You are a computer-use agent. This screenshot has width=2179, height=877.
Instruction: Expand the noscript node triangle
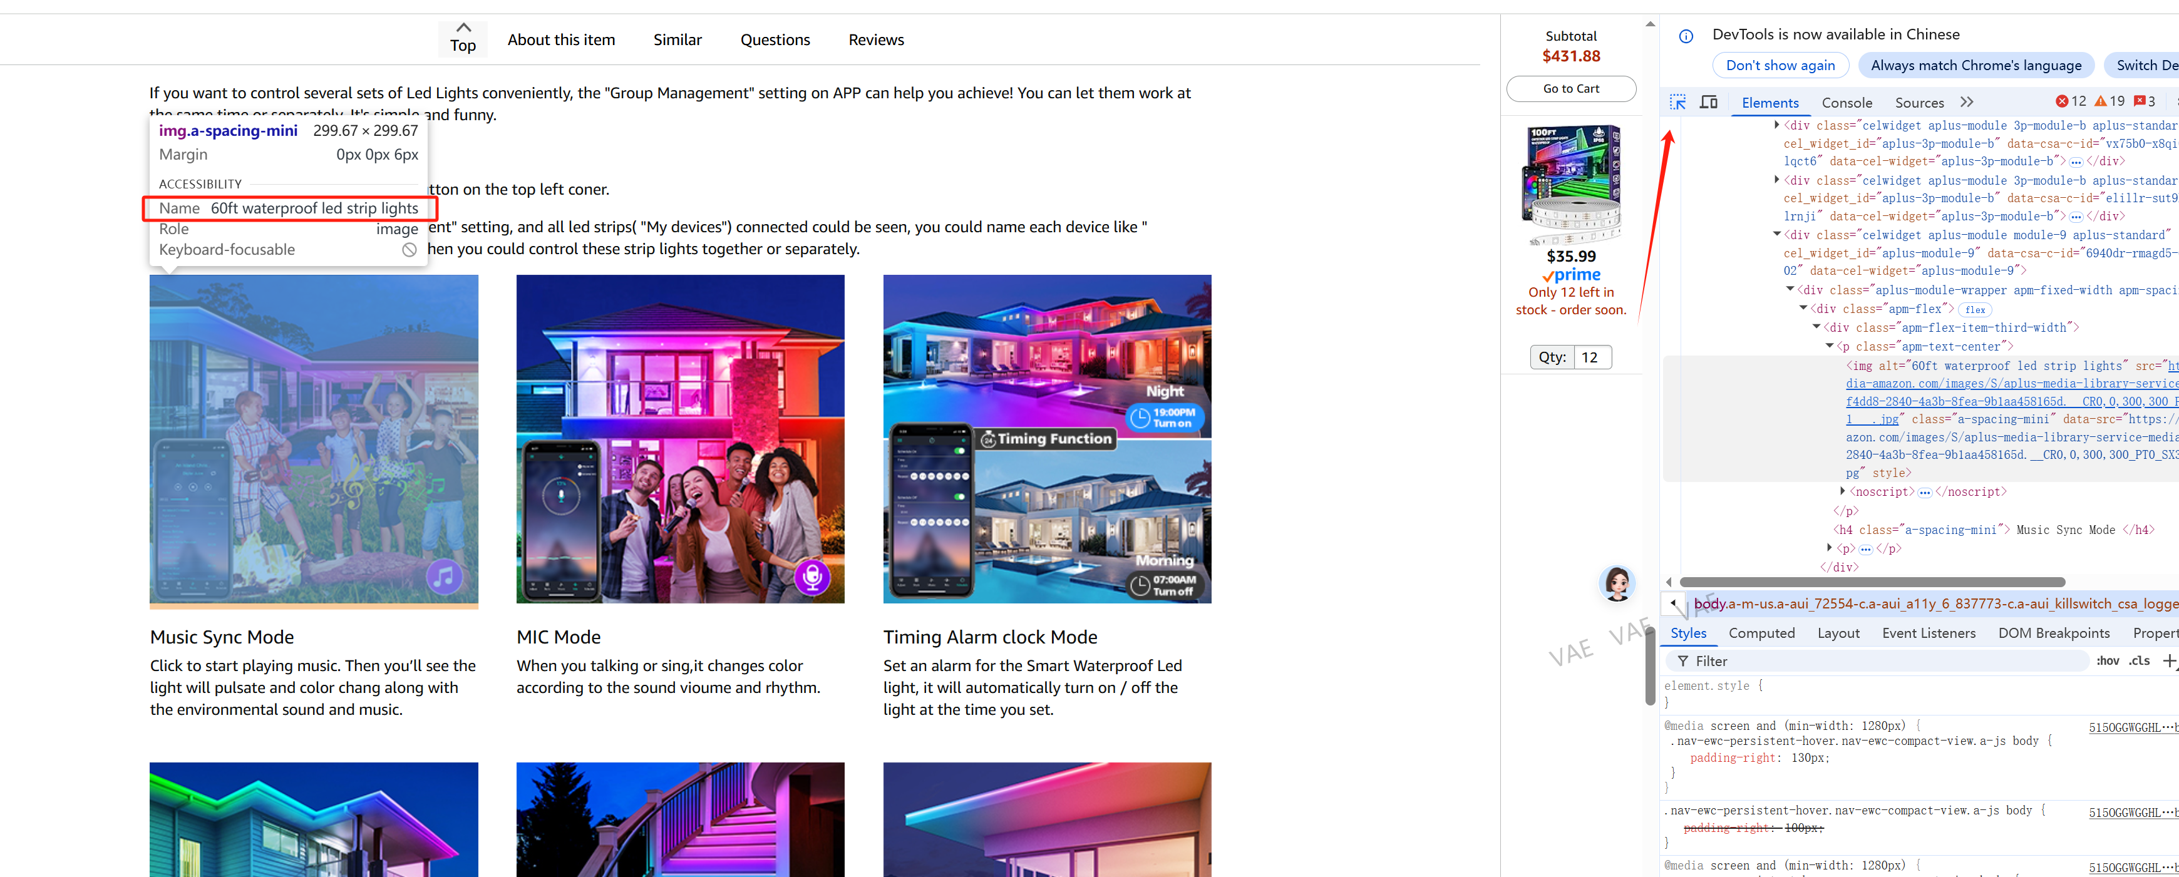[1842, 491]
